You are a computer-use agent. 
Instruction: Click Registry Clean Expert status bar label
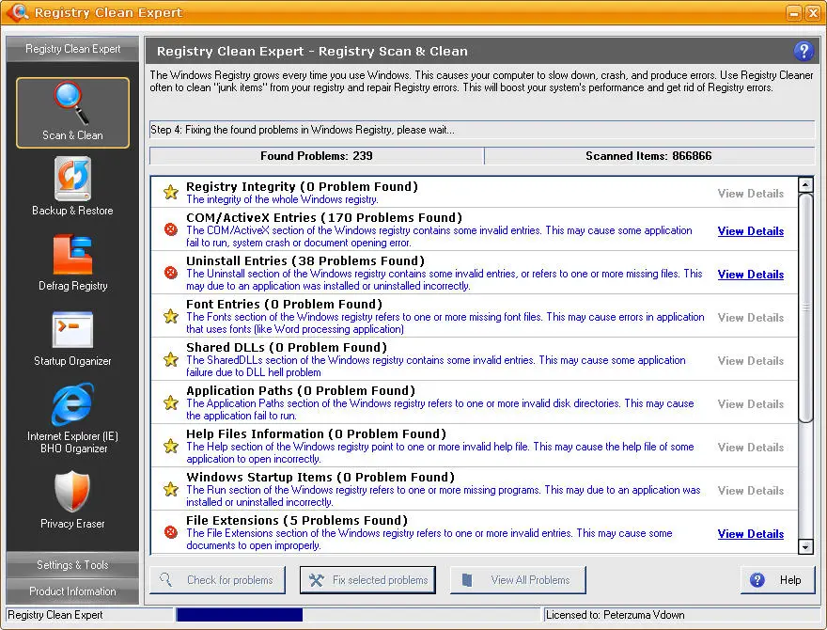tap(55, 615)
